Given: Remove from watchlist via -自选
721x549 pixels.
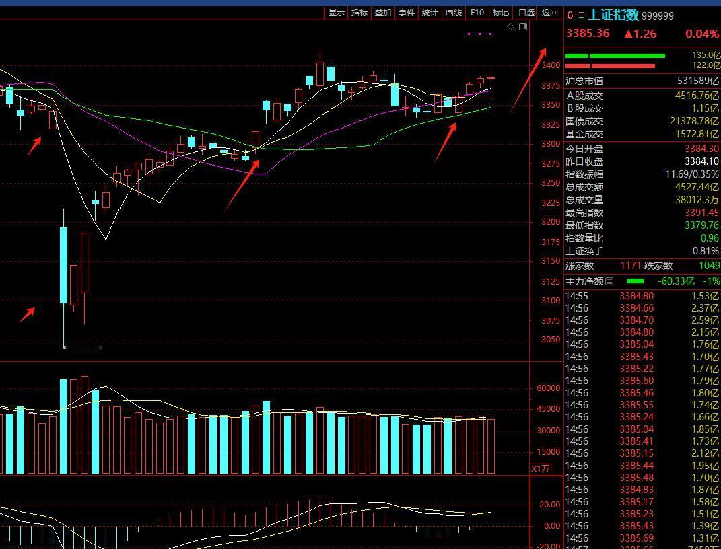Looking at the screenshot, I should click(524, 13).
